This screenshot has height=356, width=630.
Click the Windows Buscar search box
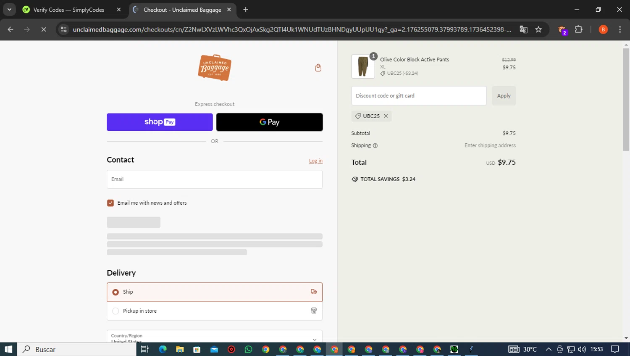[x=77, y=349]
